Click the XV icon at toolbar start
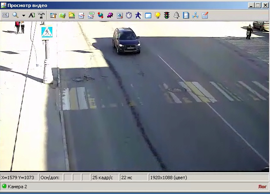 (5, 15)
